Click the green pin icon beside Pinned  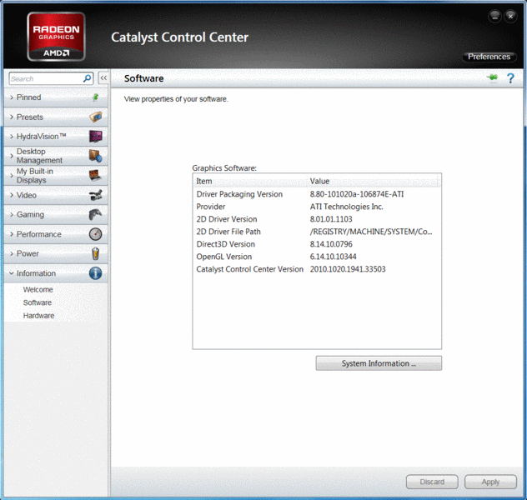click(x=95, y=97)
